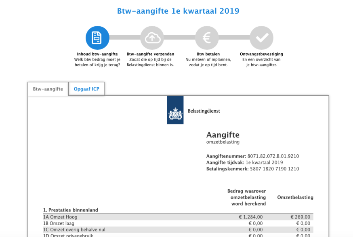The height and width of the screenshot is (237, 353).
Task: Click the Belastingdienst logo emblem
Action: point(175,110)
